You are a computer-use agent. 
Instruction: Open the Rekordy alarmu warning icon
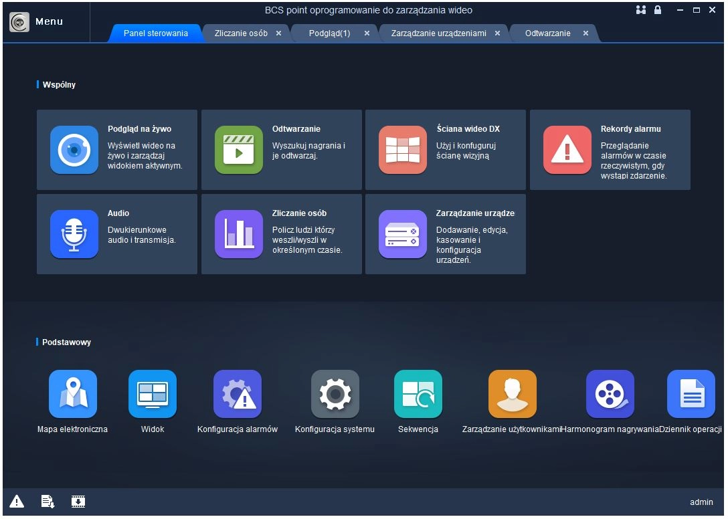pos(567,150)
